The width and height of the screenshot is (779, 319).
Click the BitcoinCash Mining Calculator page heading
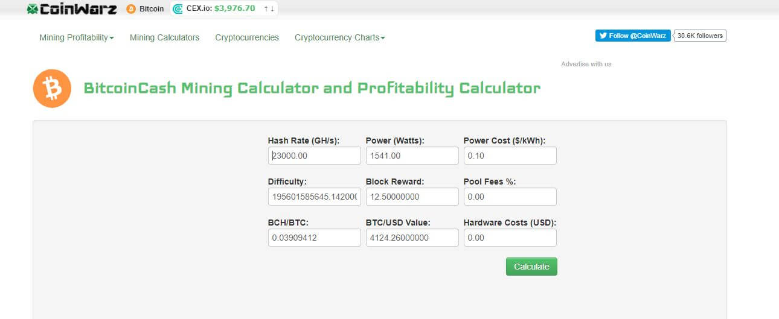[312, 88]
